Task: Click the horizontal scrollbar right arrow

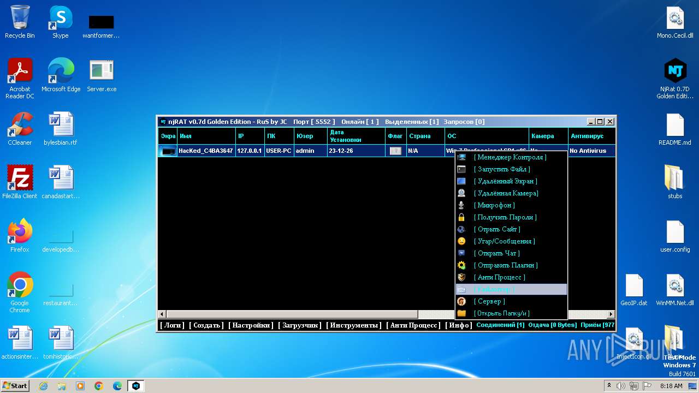Action: point(612,314)
